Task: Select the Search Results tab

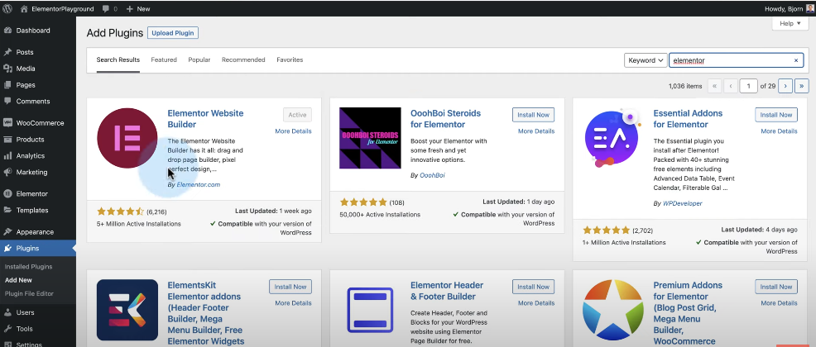Action: [x=118, y=59]
